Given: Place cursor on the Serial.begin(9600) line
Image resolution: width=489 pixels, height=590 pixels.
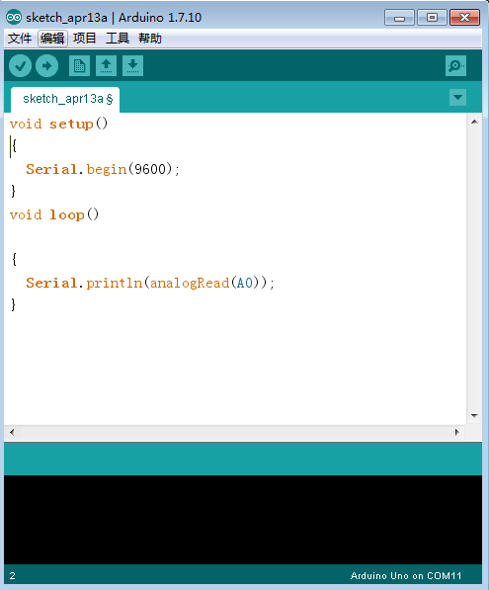Looking at the screenshot, I should point(103,169).
